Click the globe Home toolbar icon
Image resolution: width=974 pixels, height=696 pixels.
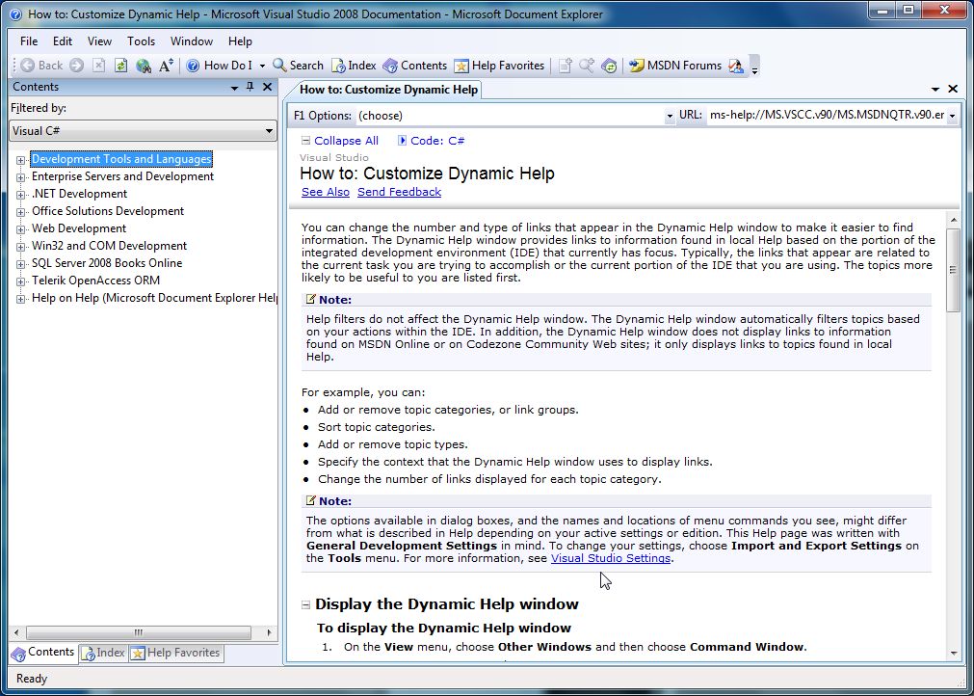coord(144,66)
